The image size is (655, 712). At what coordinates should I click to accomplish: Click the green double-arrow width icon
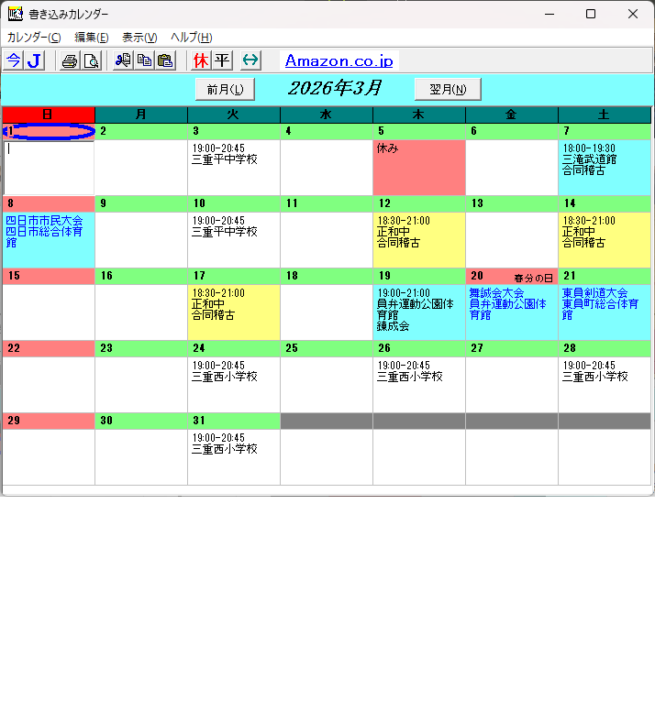coord(250,60)
